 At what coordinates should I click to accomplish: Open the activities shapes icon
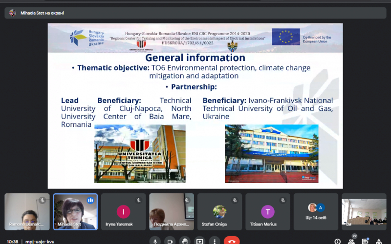[379, 241]
